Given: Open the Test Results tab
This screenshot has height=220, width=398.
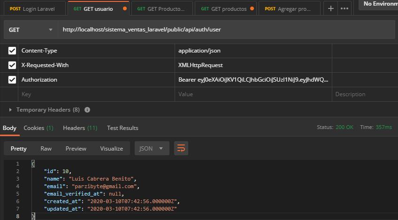Looking at the screenshot, I should pyautogui.click(x=122, y=128).
